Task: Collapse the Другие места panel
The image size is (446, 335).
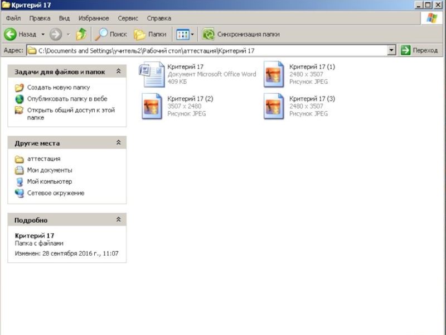Action: pyautogui.click(x=119, y=142)
